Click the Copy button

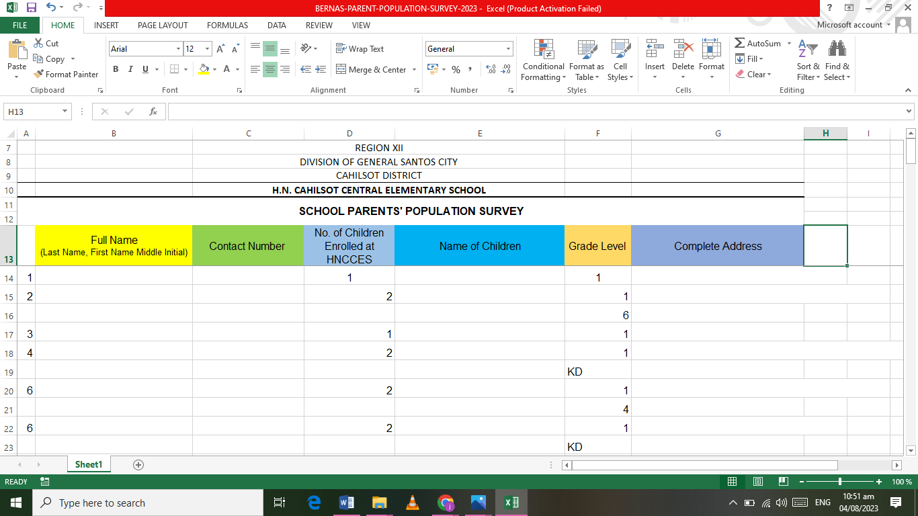pyautogui.click(x=49, y=59)
